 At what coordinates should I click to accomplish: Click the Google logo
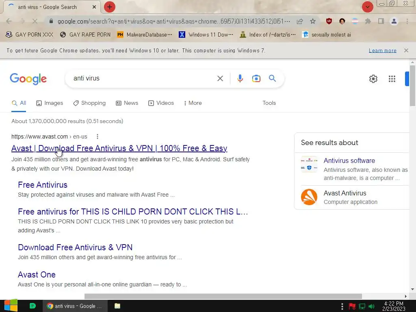(28, 79)
